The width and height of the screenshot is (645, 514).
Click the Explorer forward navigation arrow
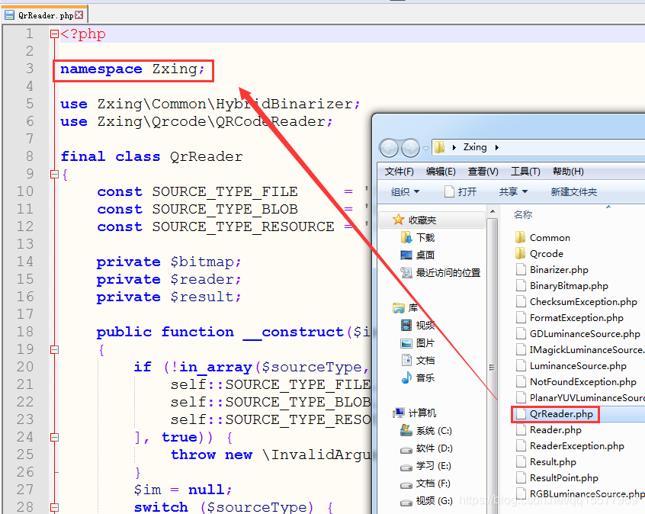click(410, 147)
